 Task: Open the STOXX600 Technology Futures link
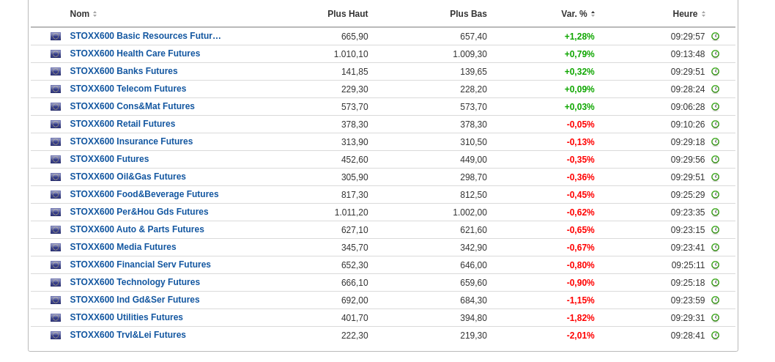coord(135,282)
